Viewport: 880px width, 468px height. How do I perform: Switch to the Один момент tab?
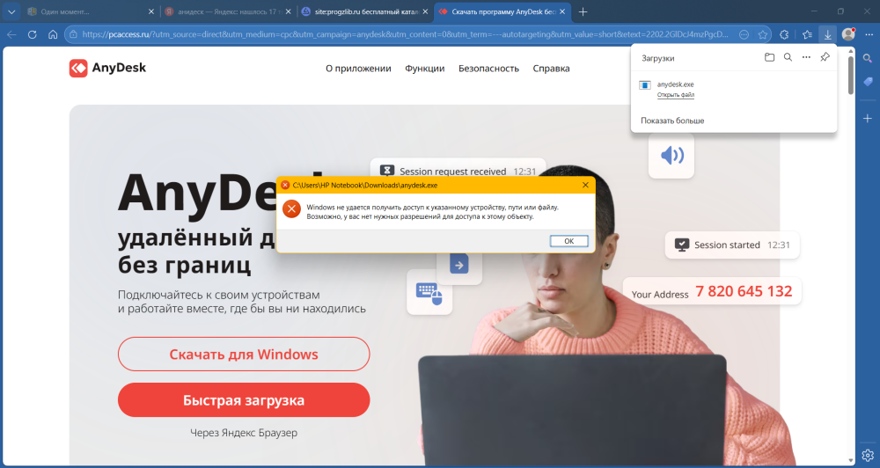tap(91, 11)
